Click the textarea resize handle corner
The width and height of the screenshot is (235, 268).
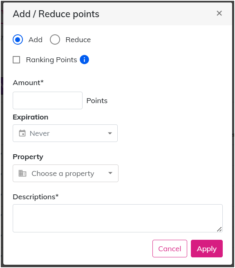point(219,229)
